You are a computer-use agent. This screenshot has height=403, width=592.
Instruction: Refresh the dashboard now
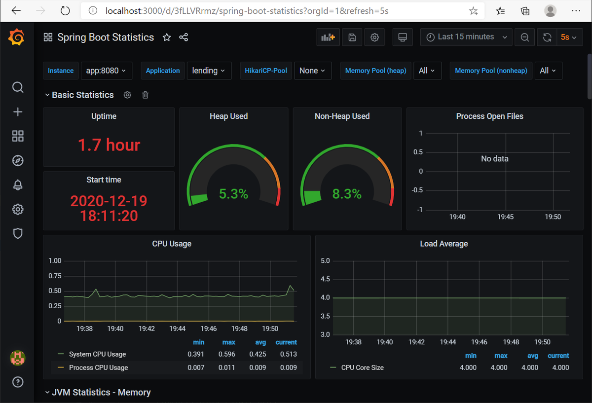pyautogui.click(x=547, y=37)
